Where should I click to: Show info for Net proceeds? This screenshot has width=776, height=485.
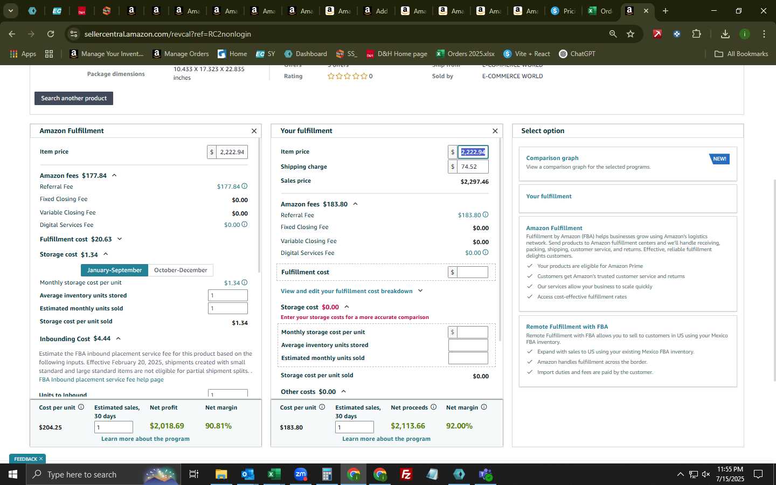pyautogui.click(x=433, y=407)
